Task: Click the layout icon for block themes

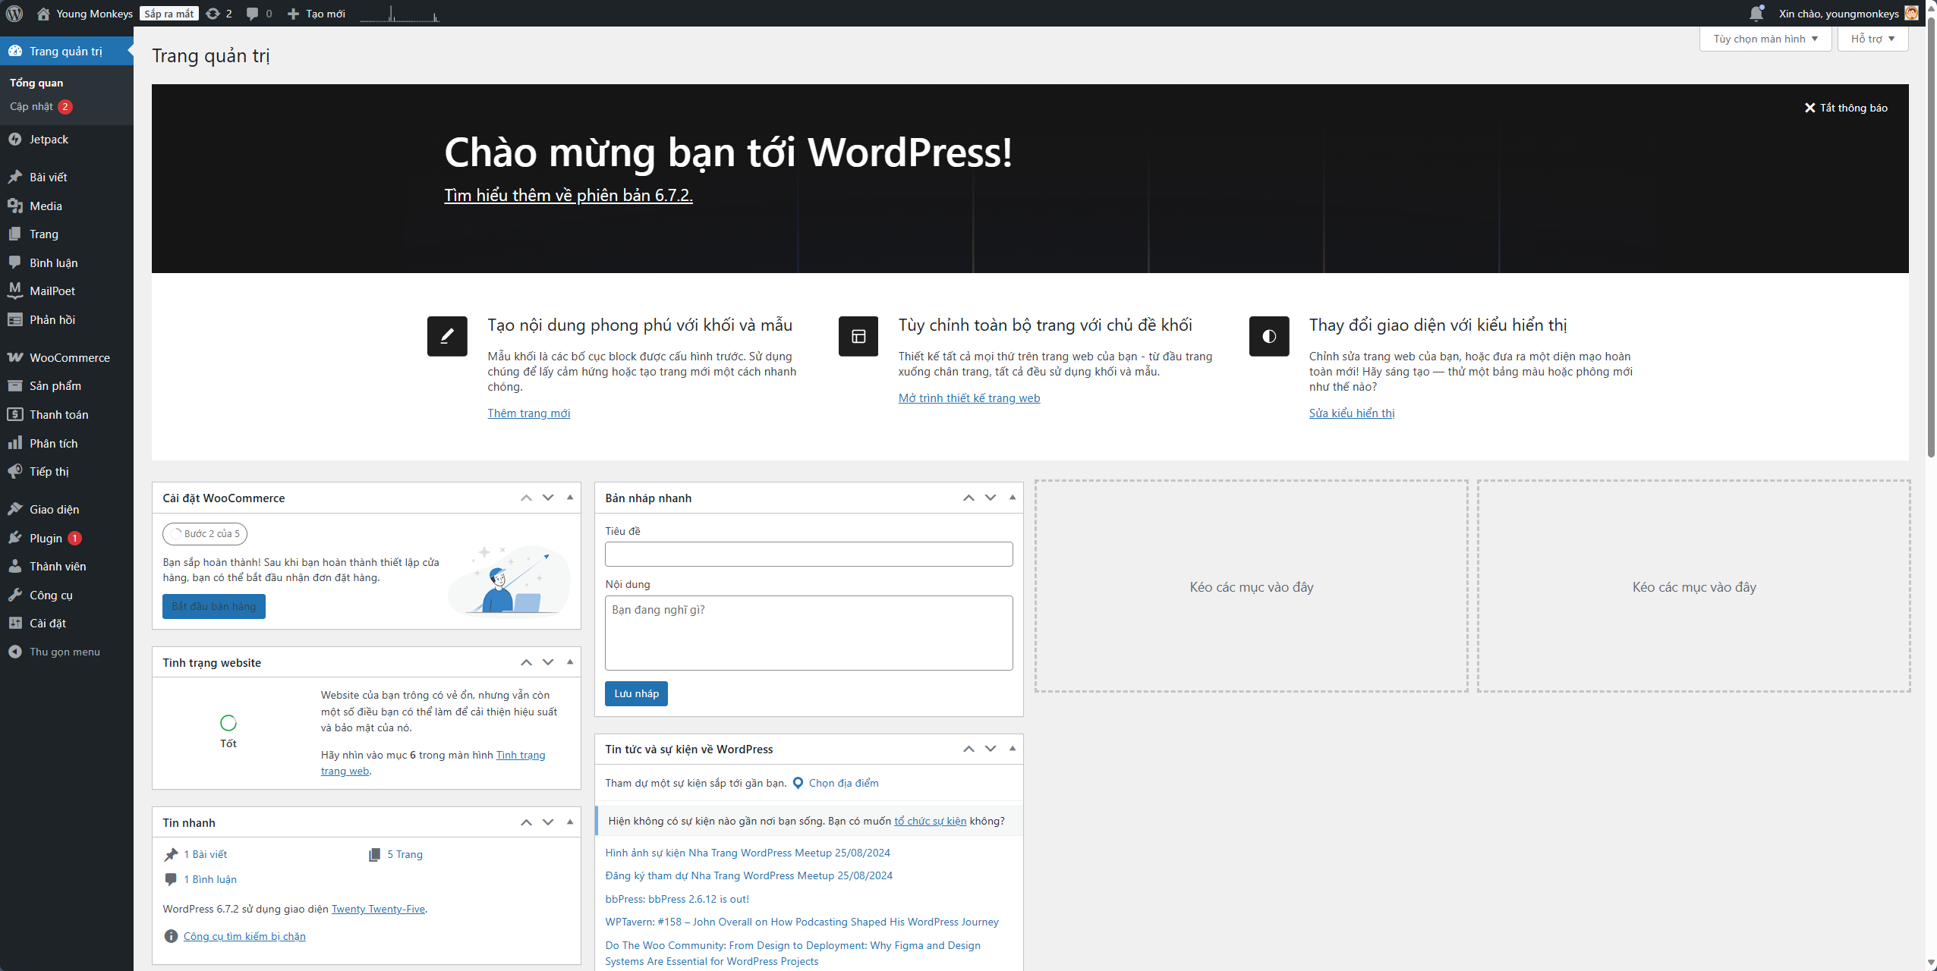Action: coord(858,336)
